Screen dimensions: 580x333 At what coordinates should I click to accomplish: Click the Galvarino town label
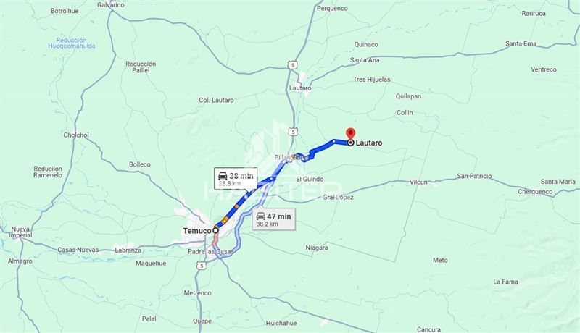click(111, 5)
